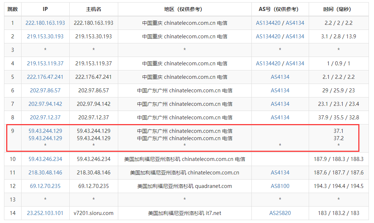Open the AS8100 link
This screenshot has width=374, height=223.
[280, 186]
